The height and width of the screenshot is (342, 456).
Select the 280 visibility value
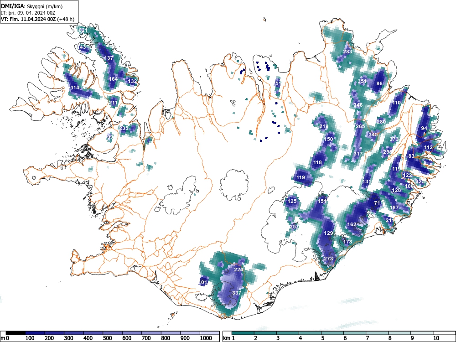point(381,122)
